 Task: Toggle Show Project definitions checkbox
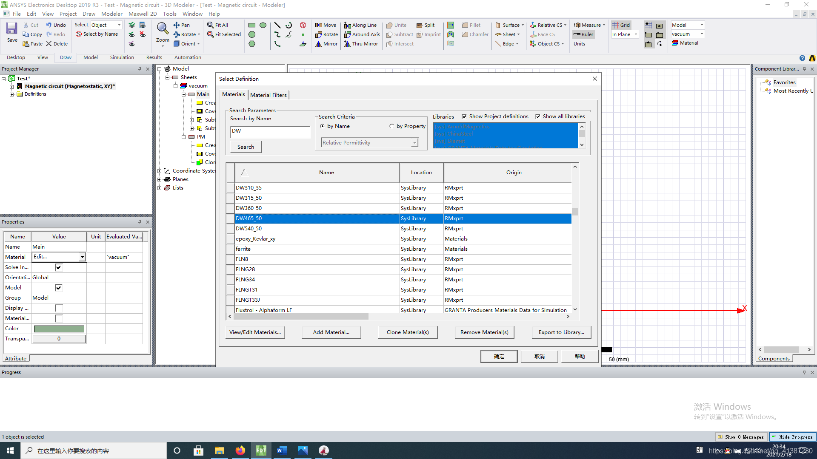(464, 116)
